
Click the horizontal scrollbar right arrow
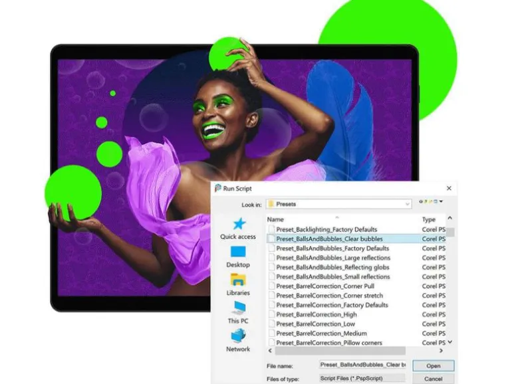coord(441,351)
